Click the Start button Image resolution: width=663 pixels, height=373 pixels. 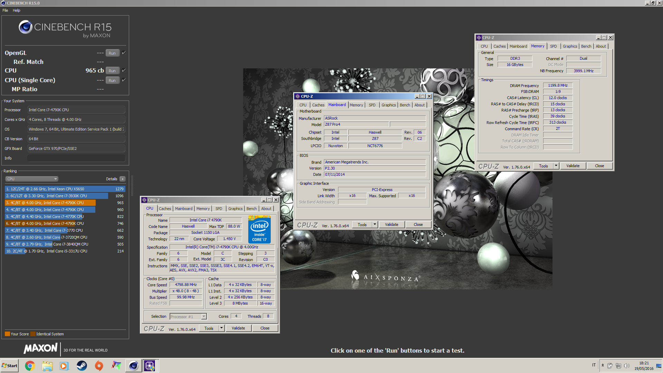point(10,366)
